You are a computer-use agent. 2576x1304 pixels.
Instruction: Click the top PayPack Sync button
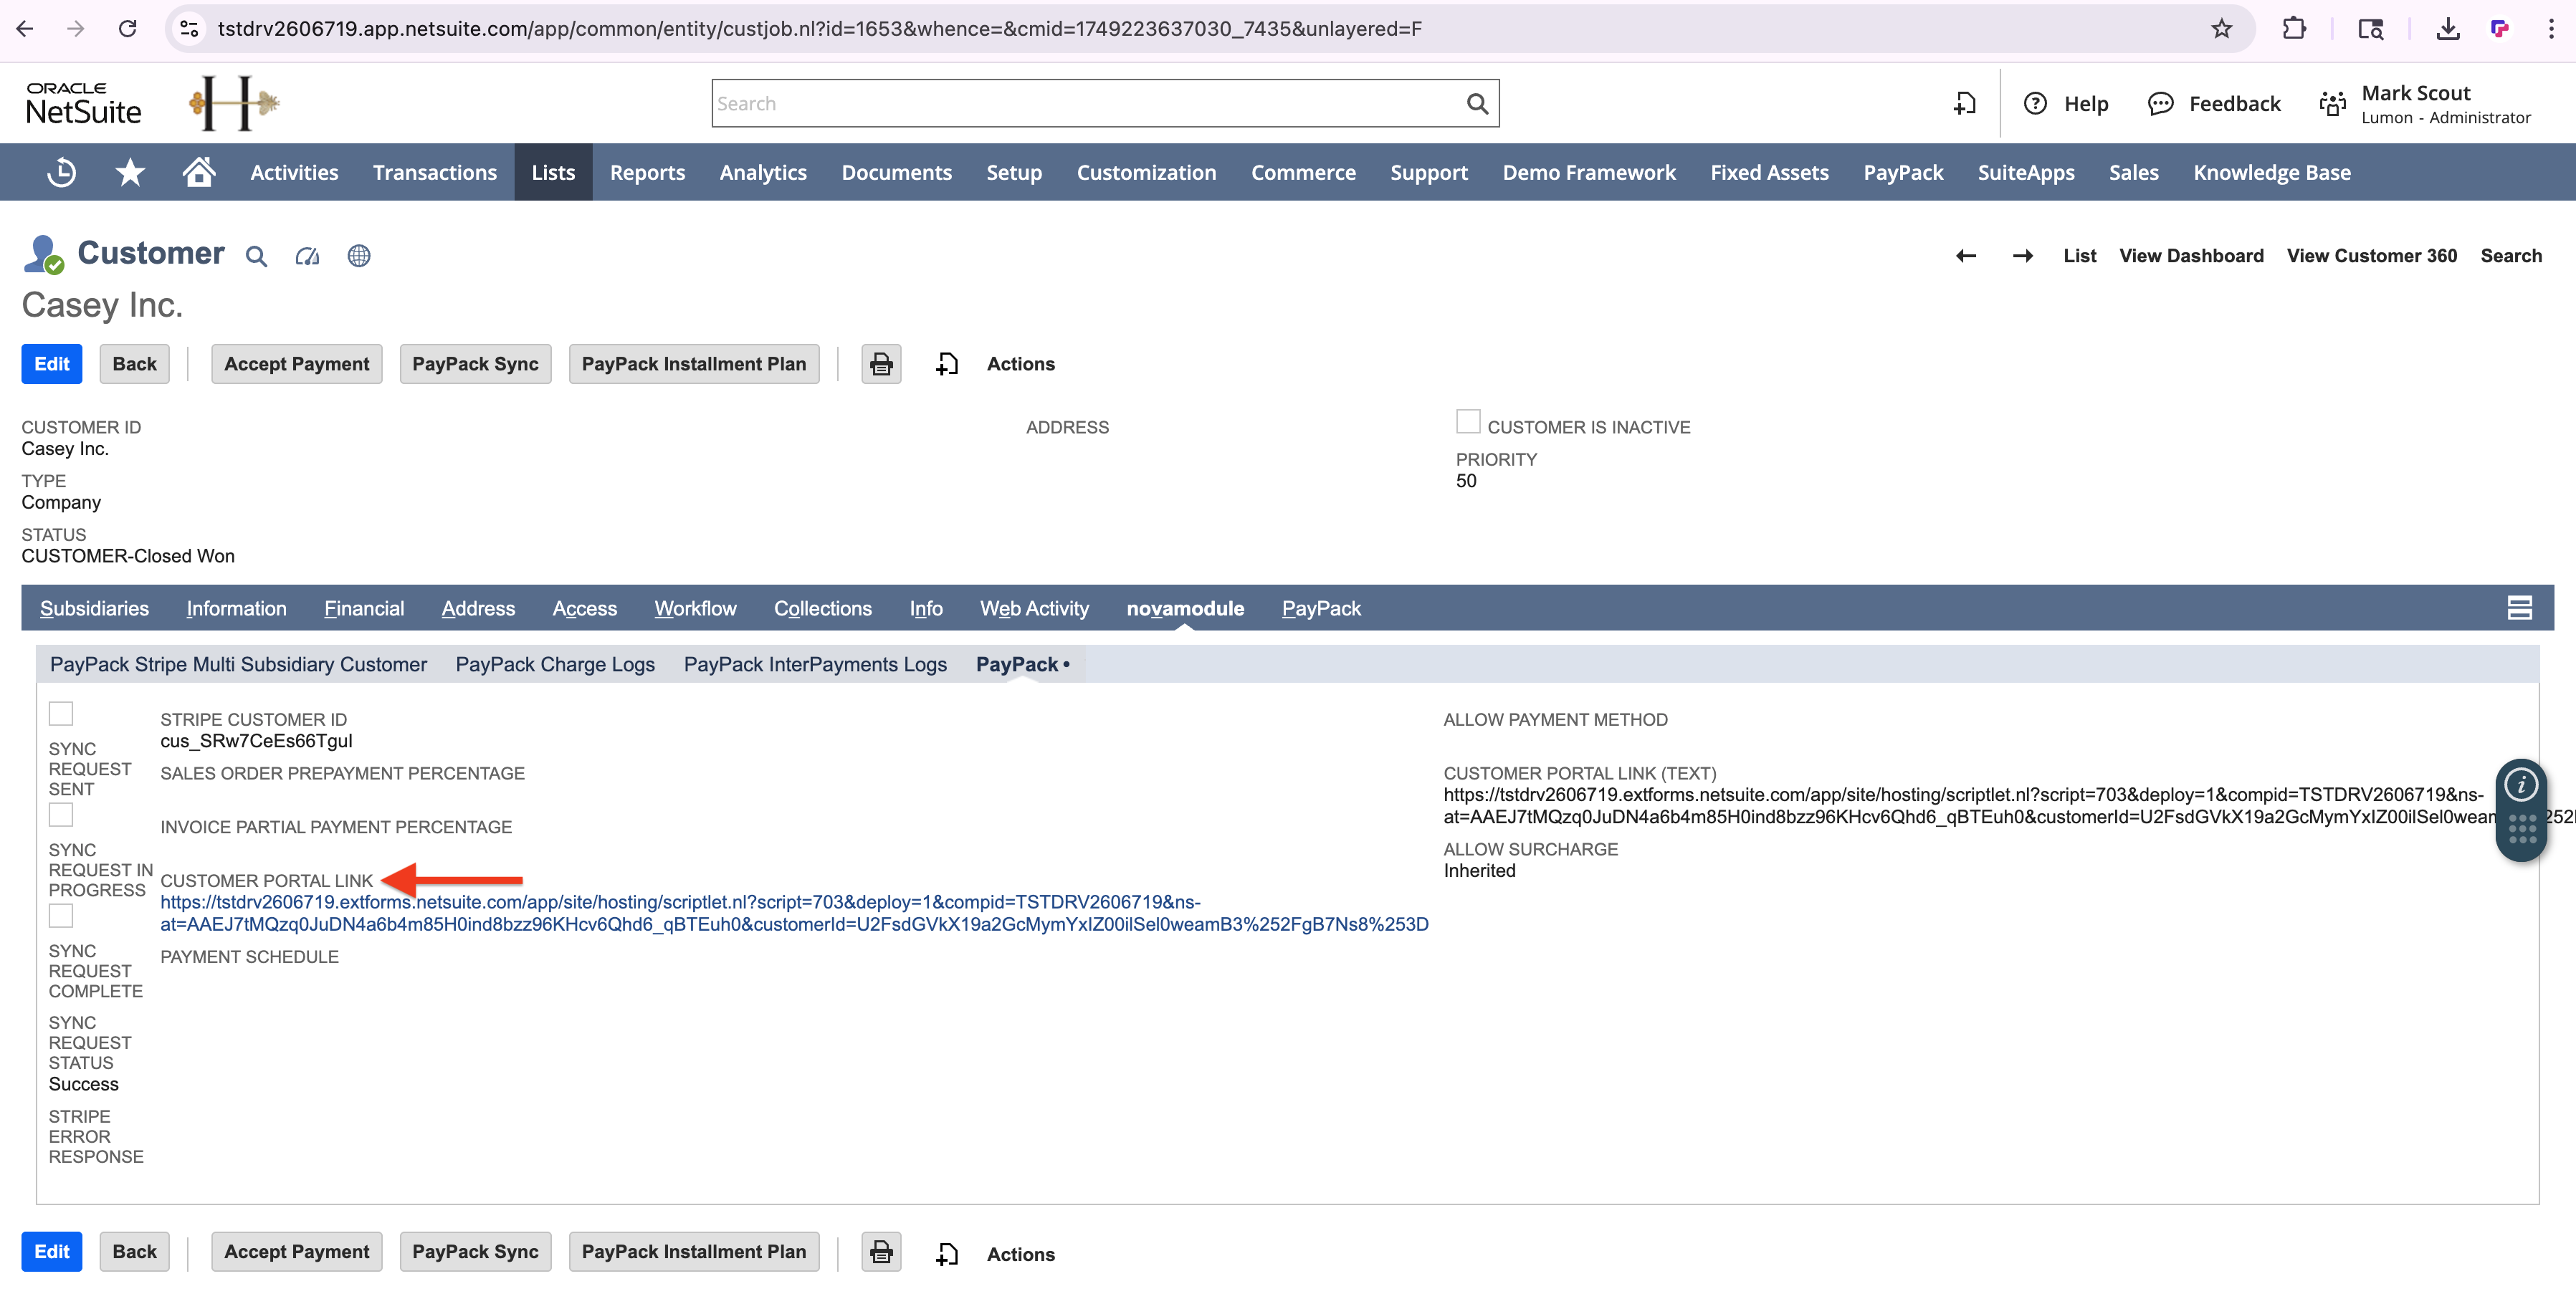pos(475,364)
